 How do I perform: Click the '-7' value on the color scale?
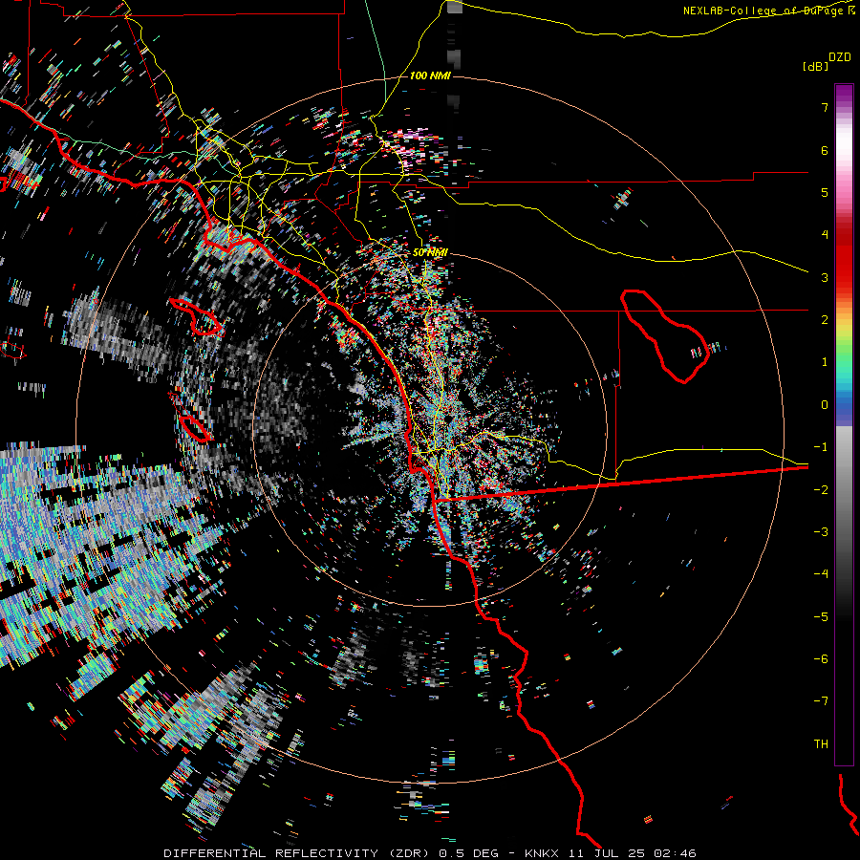[x=821, y=701]
